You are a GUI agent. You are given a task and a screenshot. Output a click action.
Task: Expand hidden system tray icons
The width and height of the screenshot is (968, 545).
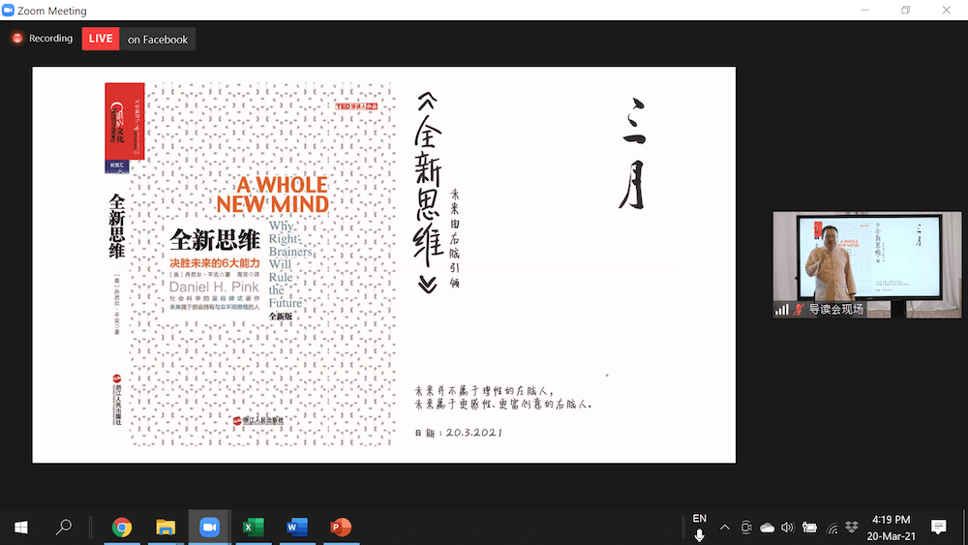725,528
